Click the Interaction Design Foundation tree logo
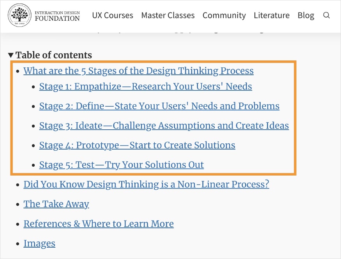The width and height of the screenshot is (341, 259). coord(19,16)
